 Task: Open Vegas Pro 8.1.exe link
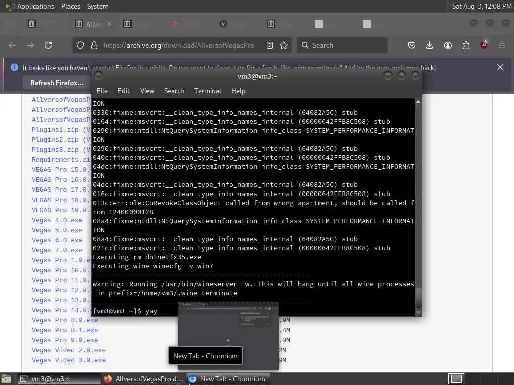[65, 330]
